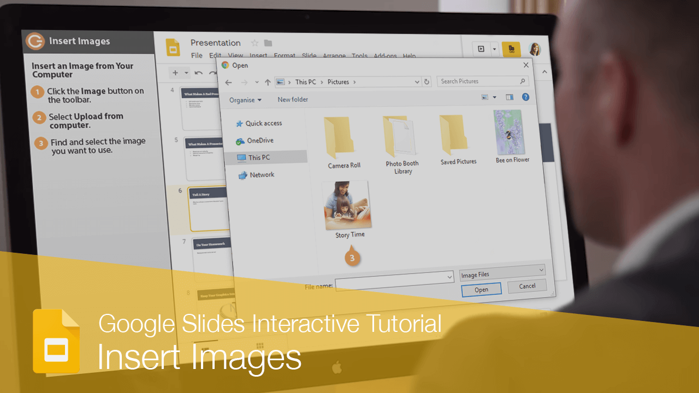Click the Open button
Screen dimensions: 699x393
click(481, 290)
